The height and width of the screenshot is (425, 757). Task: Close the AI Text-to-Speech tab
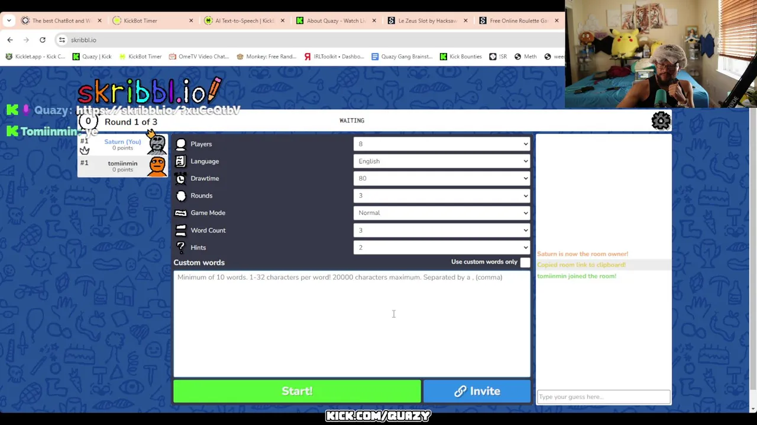coord(282,21)
